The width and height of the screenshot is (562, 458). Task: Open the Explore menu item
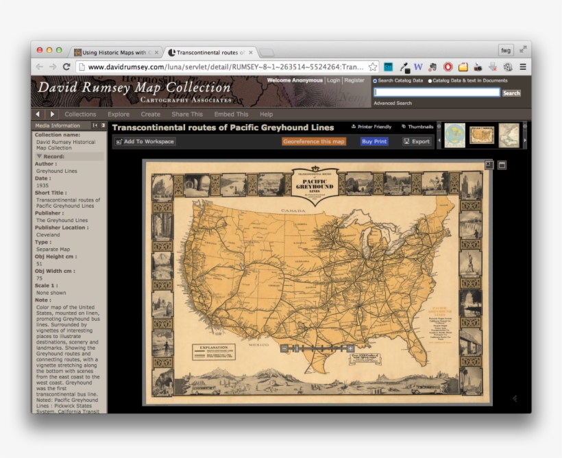pyautogui.click(x=119, y=113)
